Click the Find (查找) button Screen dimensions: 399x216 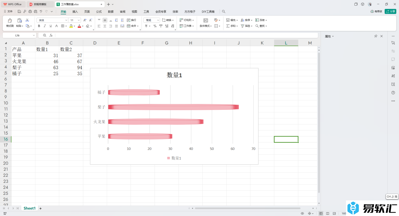tap(261, 26)
